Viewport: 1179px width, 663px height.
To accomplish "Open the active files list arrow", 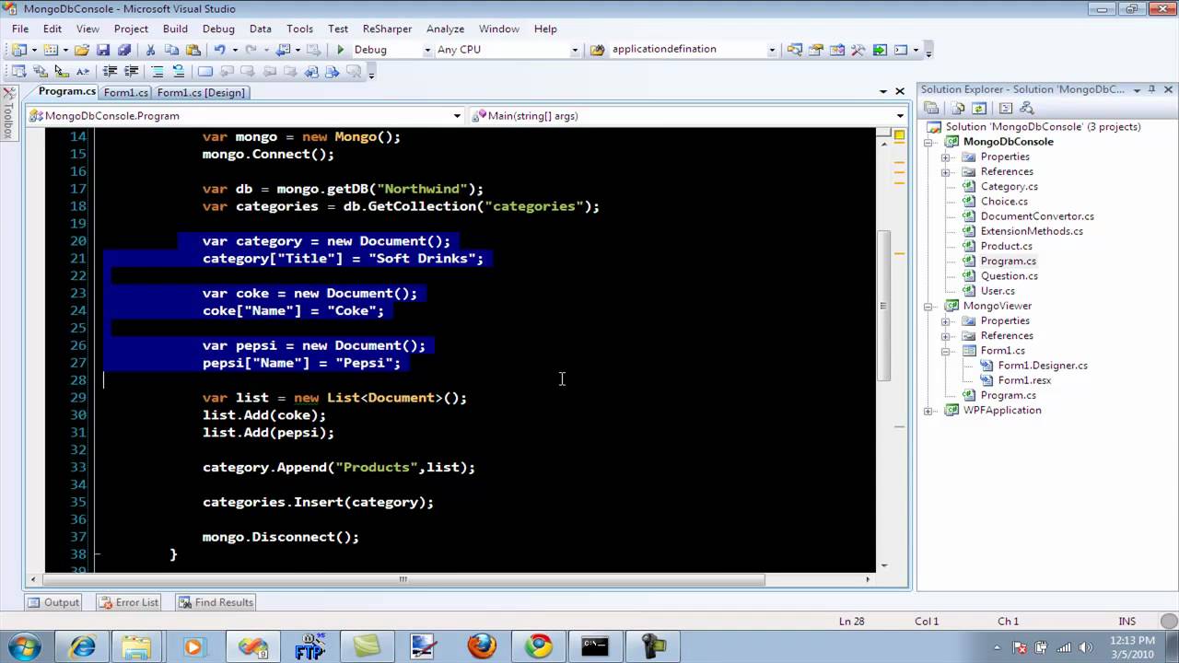I will pos(882,91).
